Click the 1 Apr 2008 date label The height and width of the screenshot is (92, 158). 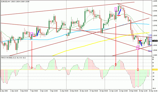pos(4,91)
